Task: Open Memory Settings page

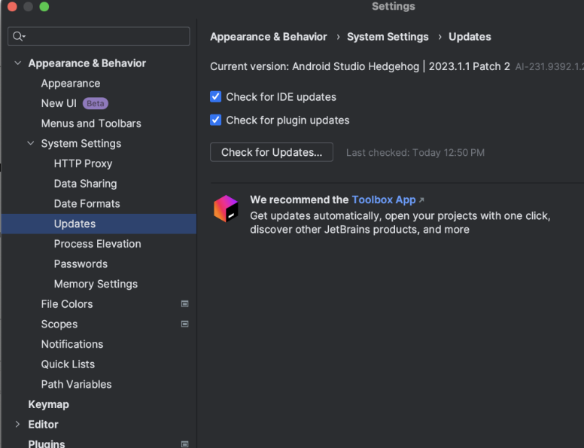Action: click(96, 284)
